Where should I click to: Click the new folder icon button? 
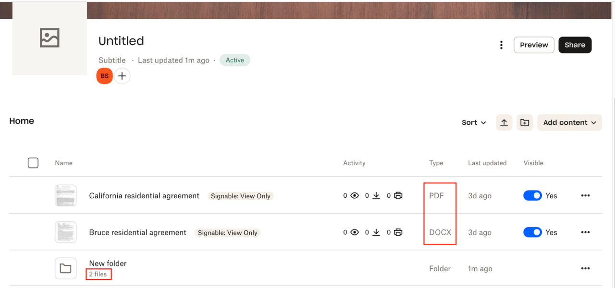coord(525,122)
